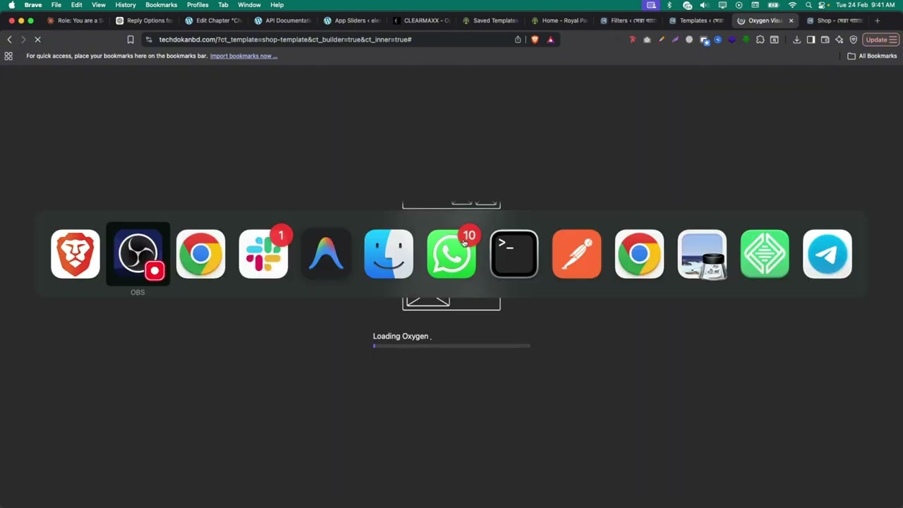The height and width of the screenshot is (508, 903).
Task: Switch to the Saved Templates tab
Action: click(490, 20)
